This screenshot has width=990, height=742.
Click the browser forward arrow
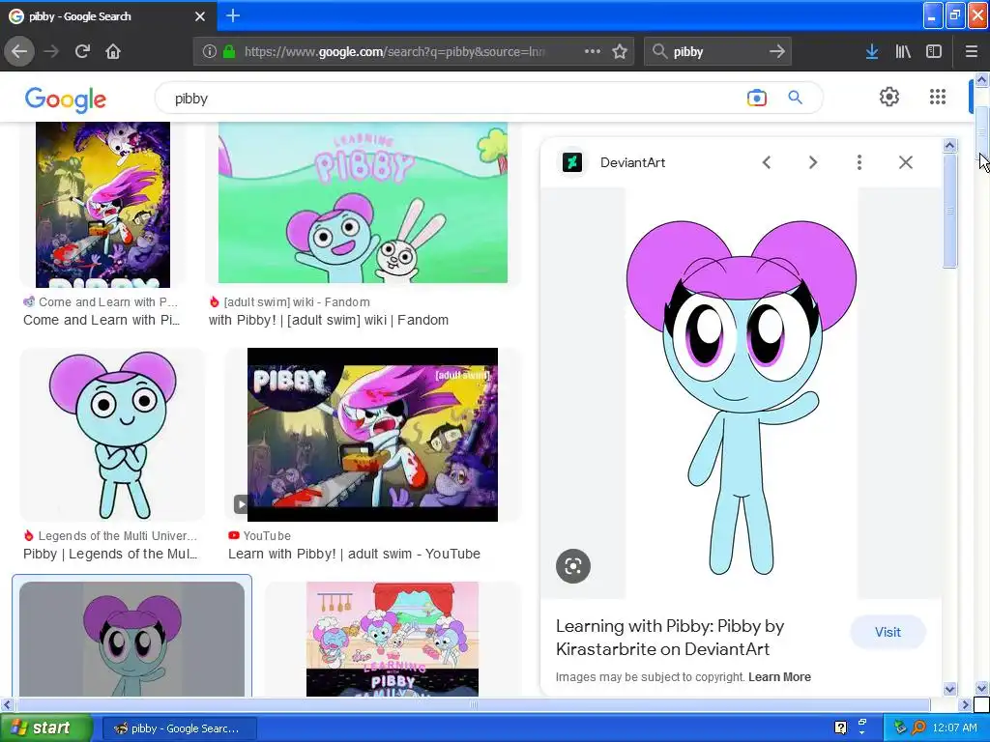[x=51, y=51]
